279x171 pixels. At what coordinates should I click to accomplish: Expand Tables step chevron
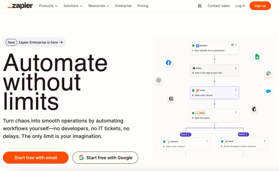[236, 95]
